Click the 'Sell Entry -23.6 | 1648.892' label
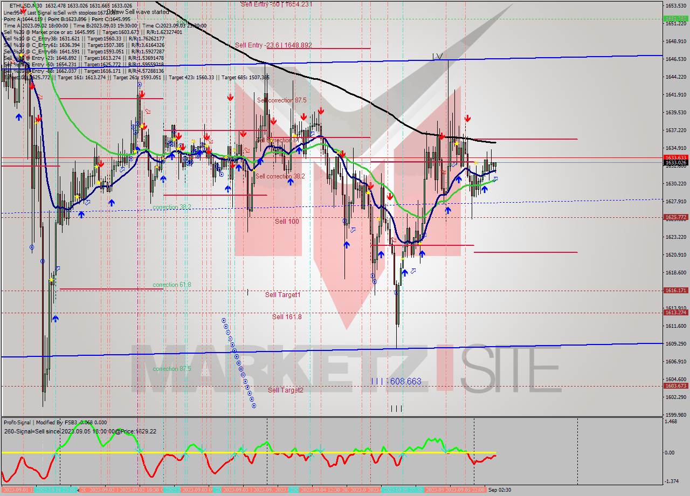The height and width of the screenshot is (496, 690). point(273,45)
